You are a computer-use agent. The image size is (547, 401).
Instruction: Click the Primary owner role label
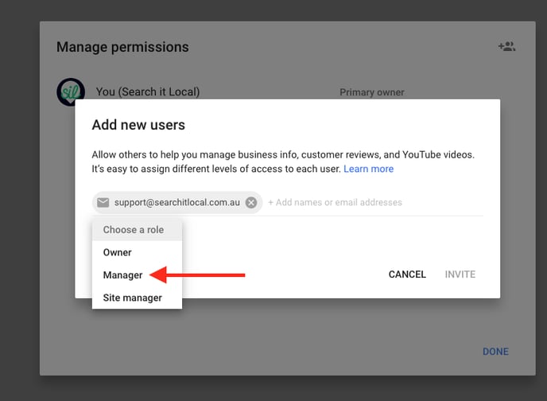click(x=371, y=92)
